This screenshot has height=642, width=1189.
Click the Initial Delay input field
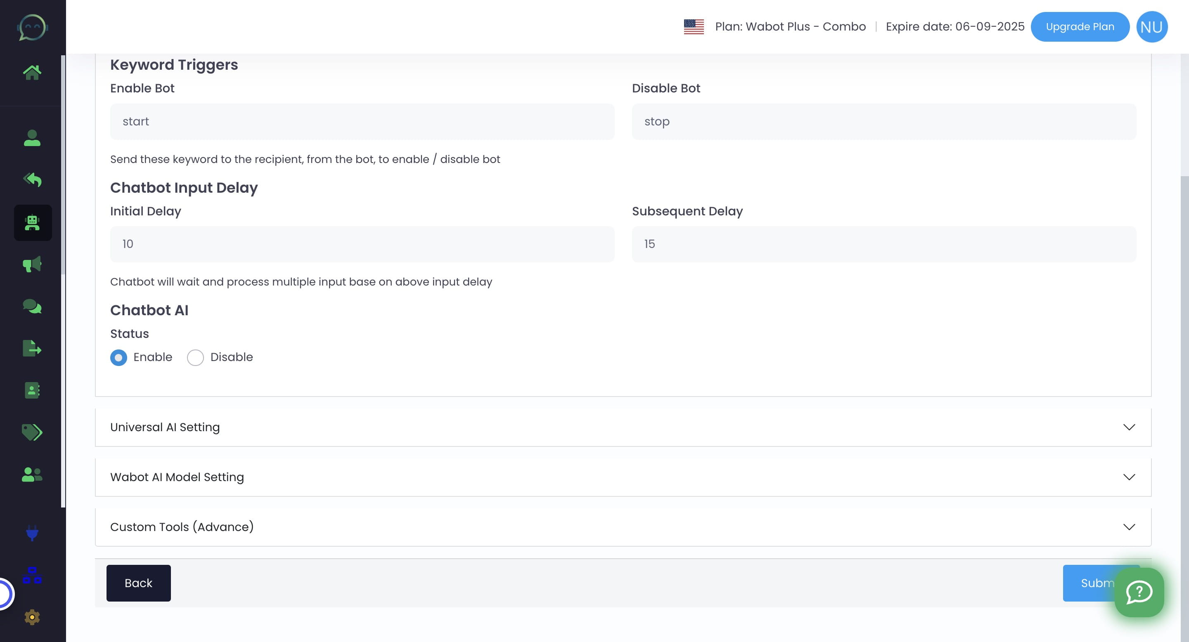(362, 244)
